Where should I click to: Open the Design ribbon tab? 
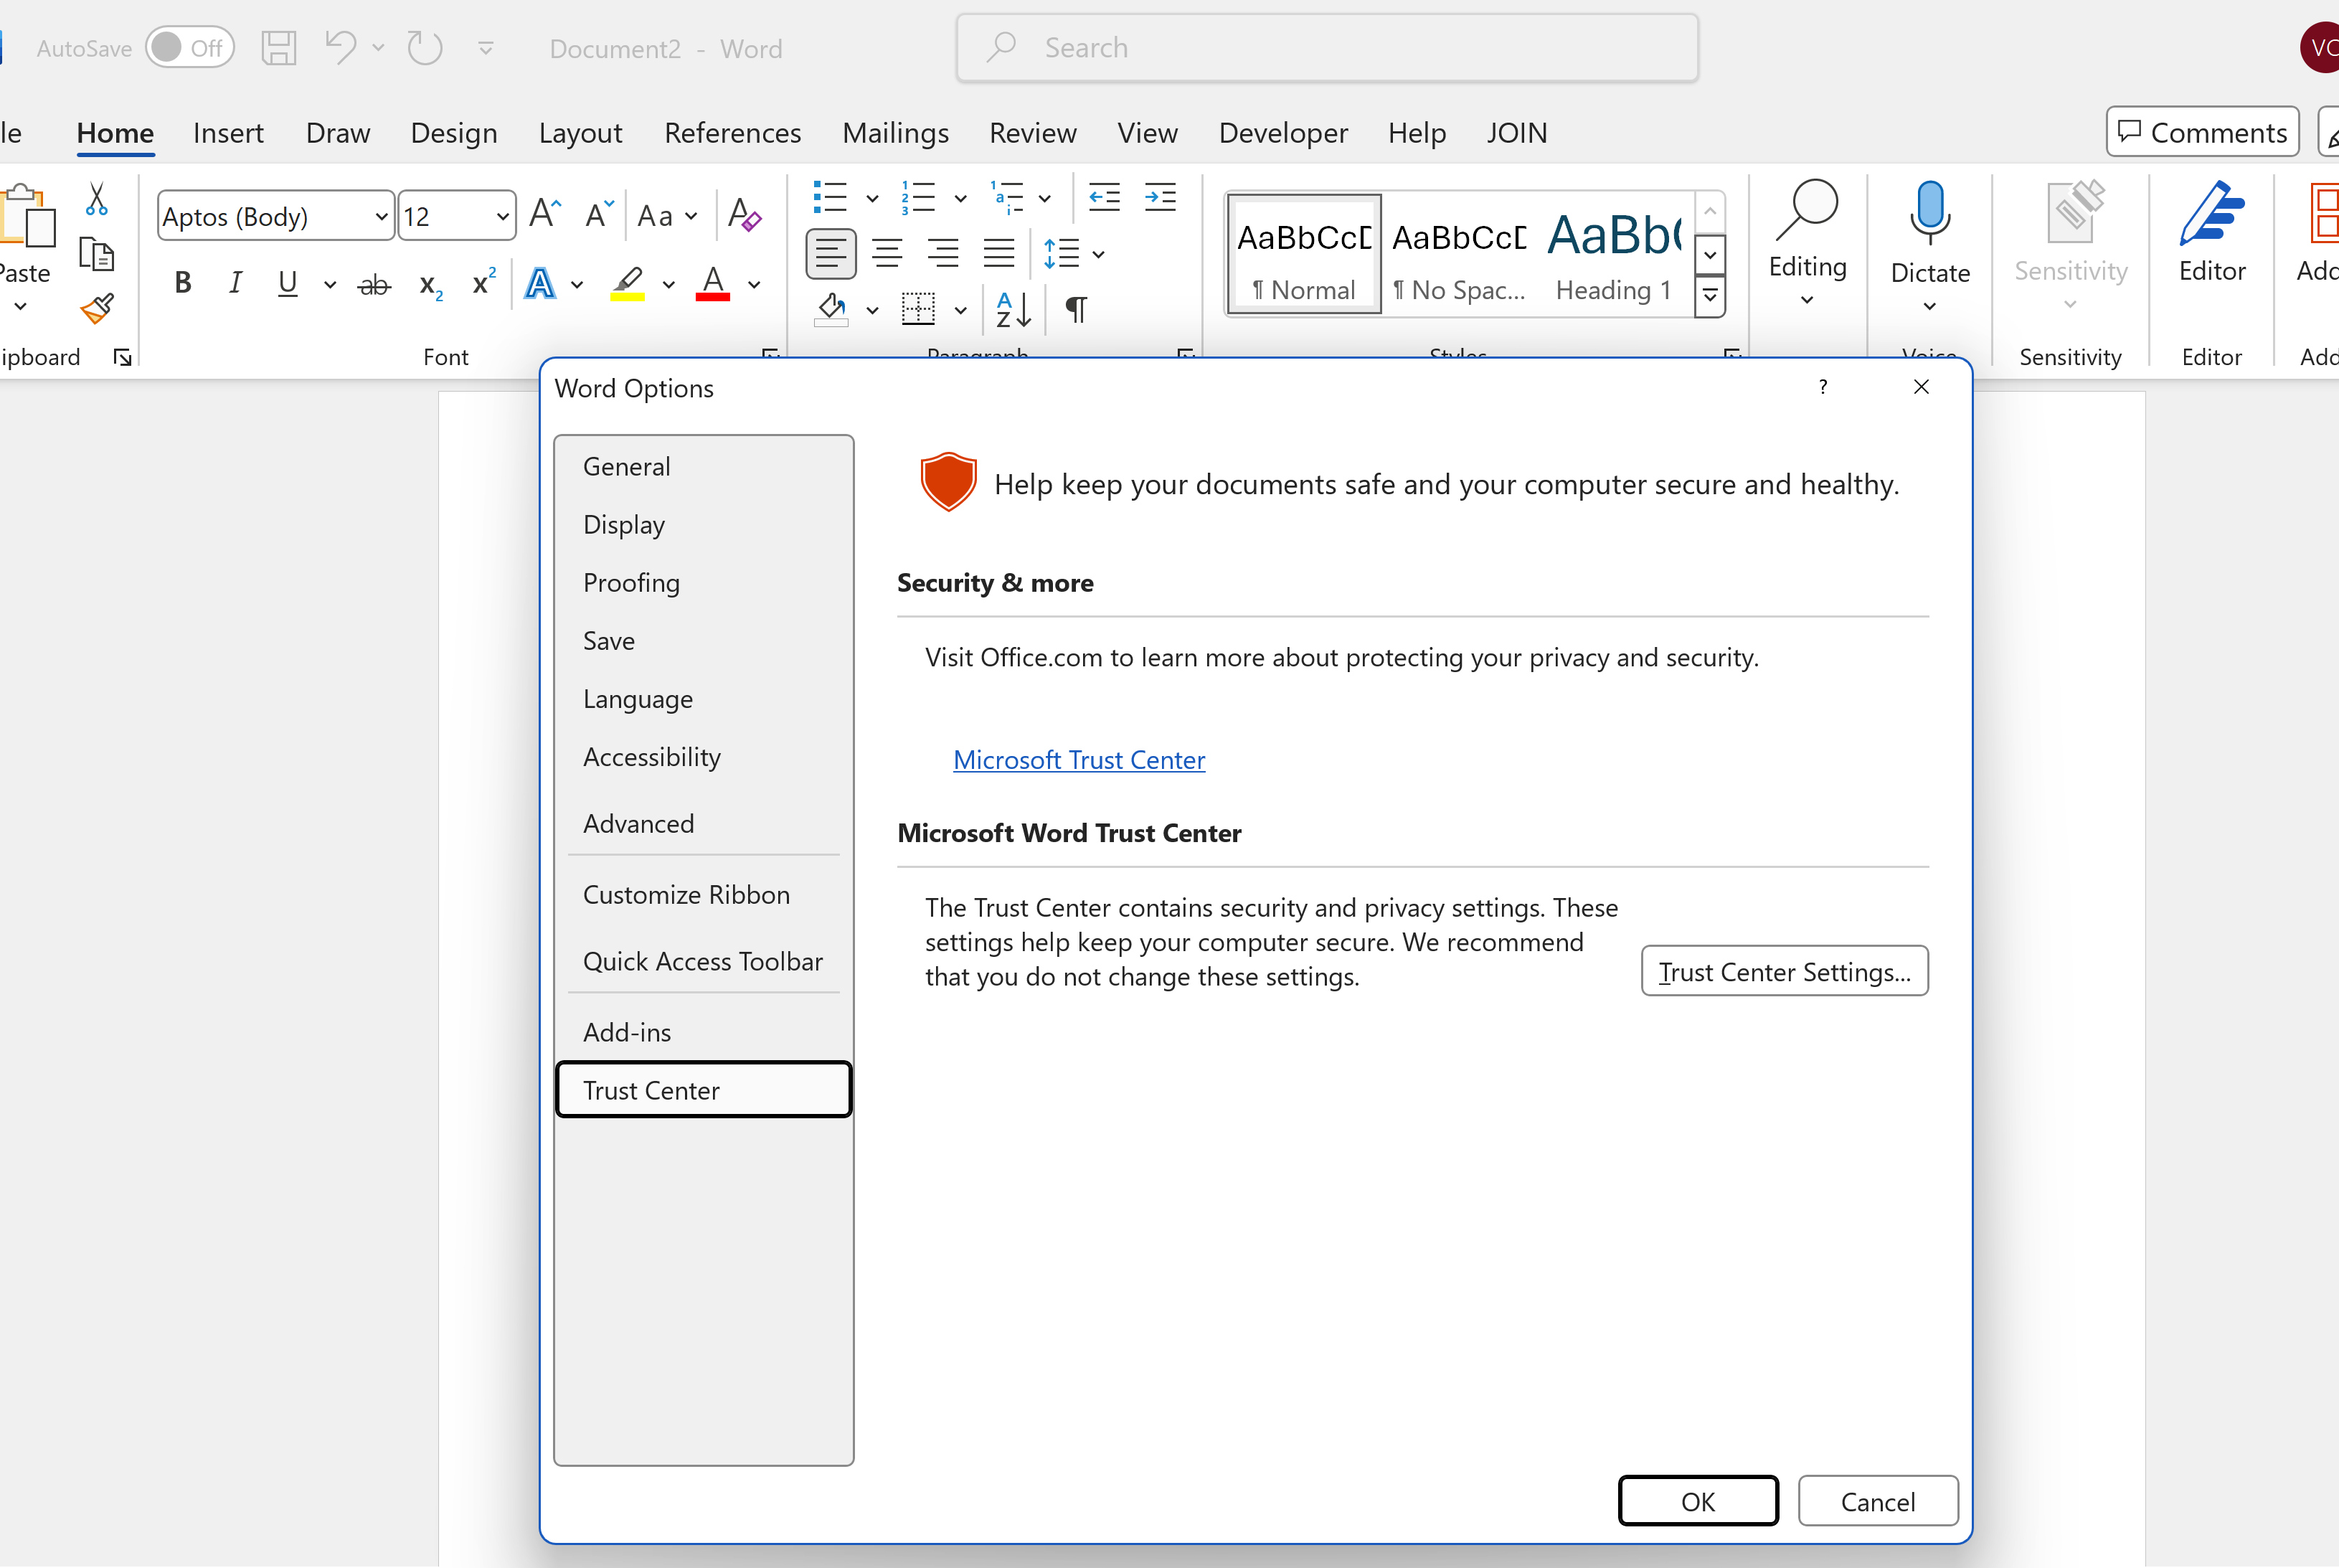pyautogui.click(x=454, y=133)
